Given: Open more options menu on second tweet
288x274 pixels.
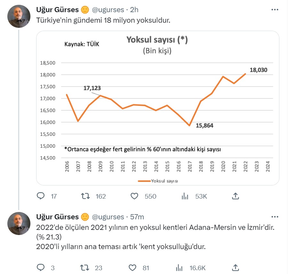Looking at the screenshot, I should click(x=275, y=217).
